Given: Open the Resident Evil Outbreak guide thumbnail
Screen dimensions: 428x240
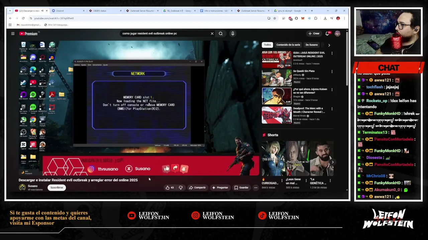Looking at the screenshot, I should (x=277, y=59).
